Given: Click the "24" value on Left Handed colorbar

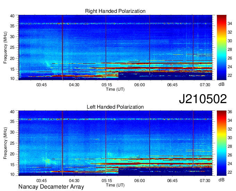Looking at the screenshot, I should [230, 164].
